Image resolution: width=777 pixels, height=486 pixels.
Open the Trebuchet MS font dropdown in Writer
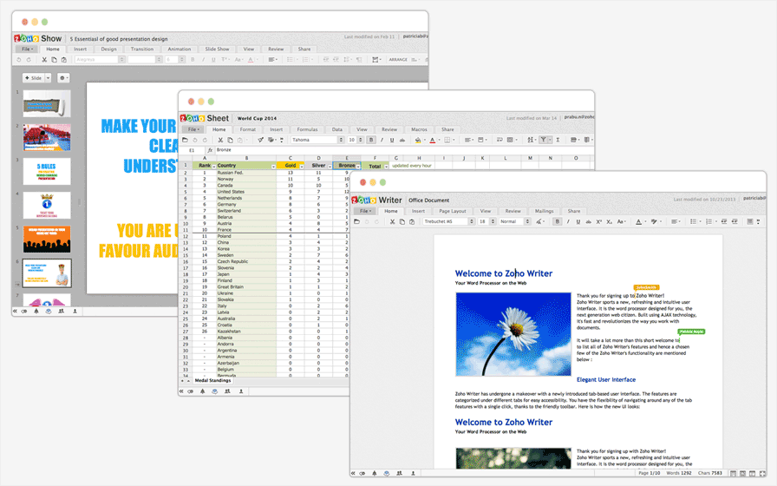[x=447, y=221]
